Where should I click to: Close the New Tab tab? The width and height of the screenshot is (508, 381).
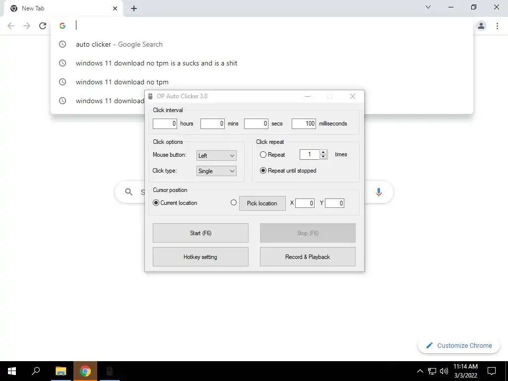pyautogui.click(x=115, y=9)
